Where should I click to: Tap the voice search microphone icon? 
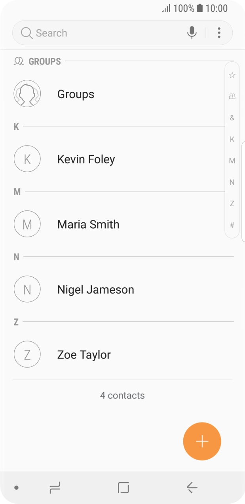pos(192,33)
